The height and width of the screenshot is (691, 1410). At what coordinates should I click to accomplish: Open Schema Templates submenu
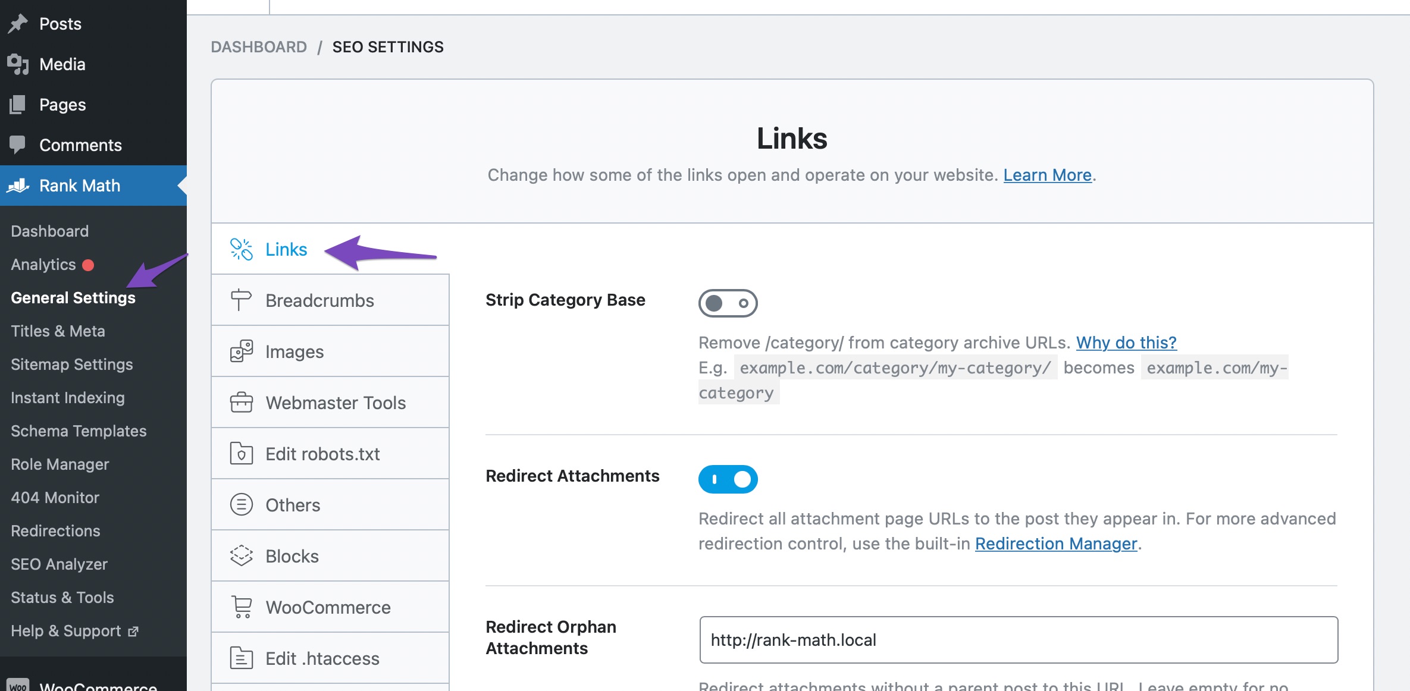coord(79,431)
